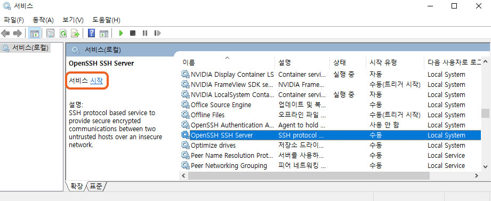This screenshot has width=491, height=201.
Task: Click the horizontal scrollbar left arrow
Action: (183, 175)
